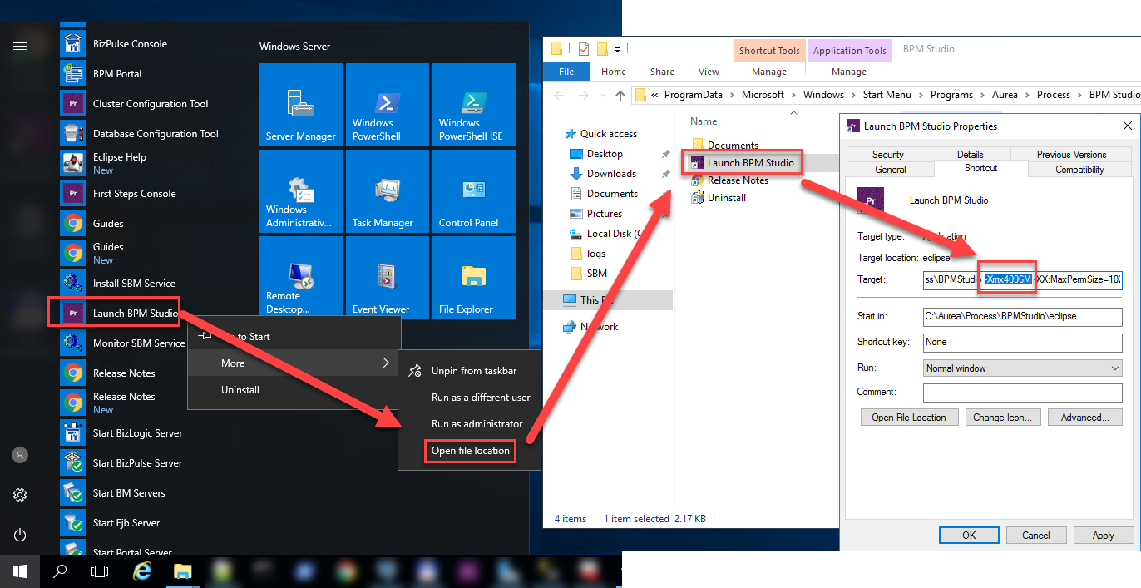Launch the Event Viewer tile

388,278
